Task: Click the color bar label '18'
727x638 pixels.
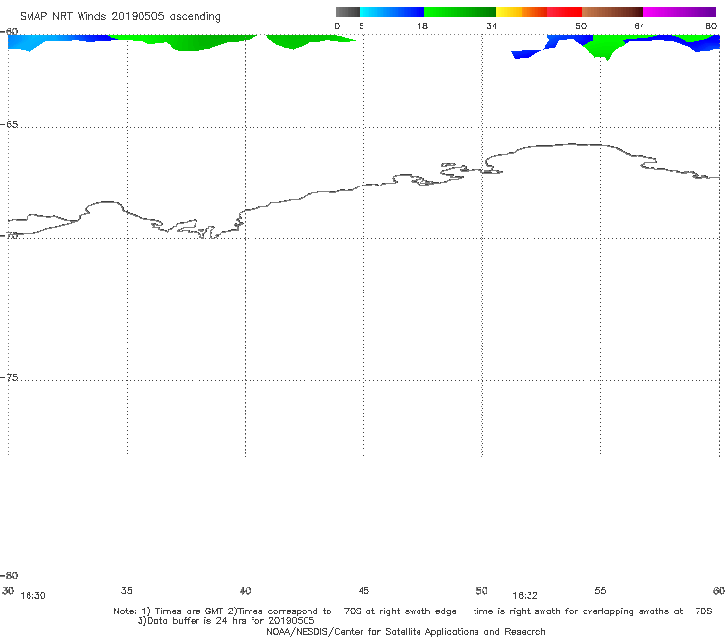Action: tap(421, 27)
